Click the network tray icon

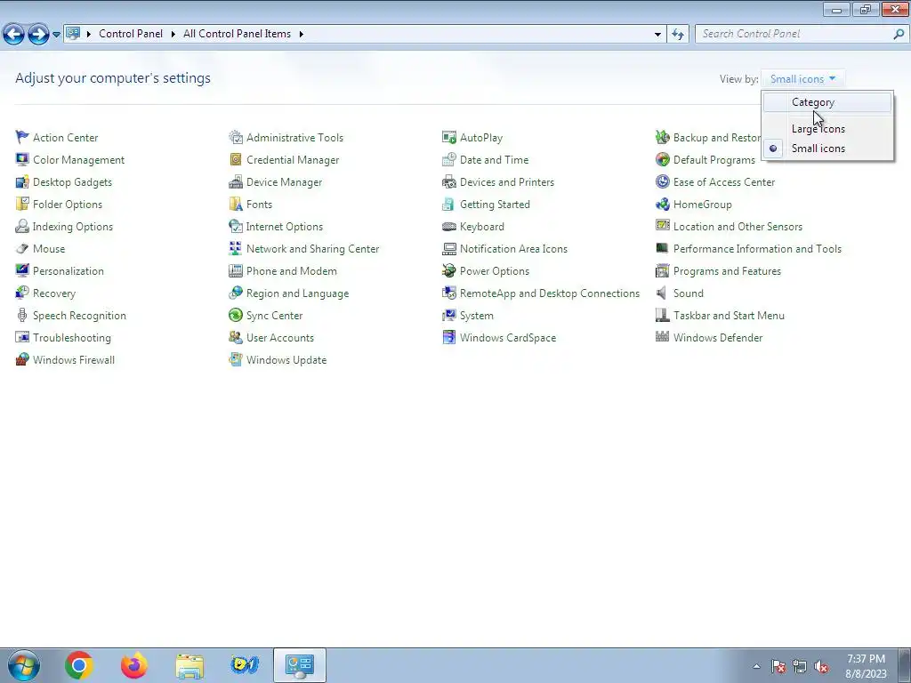click(800, 667)
